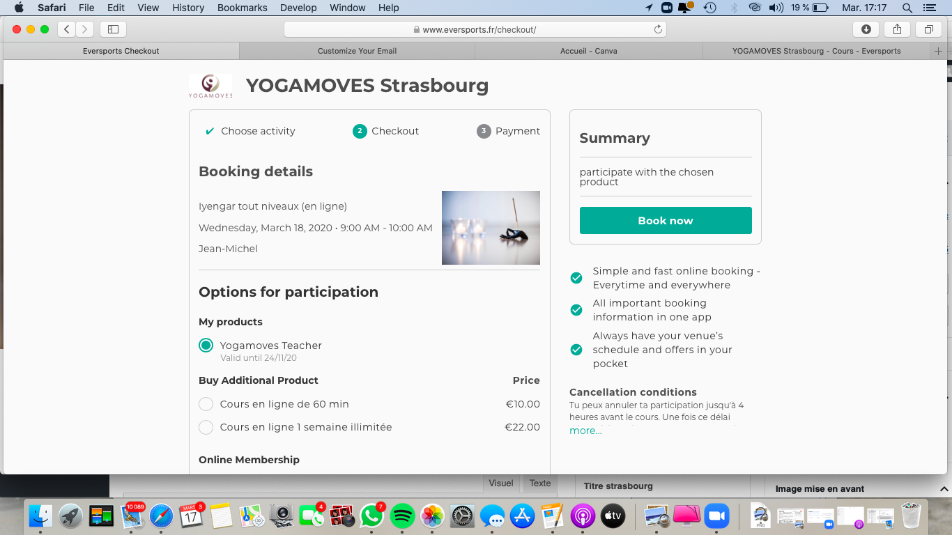The height and width of the screenshot is (535, 952).
Task: Open Apple TV from the dock
Action: 613,516
